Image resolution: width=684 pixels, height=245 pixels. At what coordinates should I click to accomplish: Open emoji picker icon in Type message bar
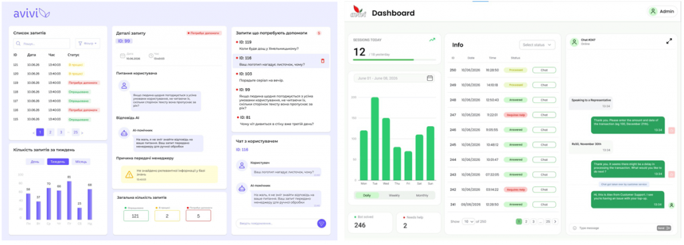coord(574,228)
